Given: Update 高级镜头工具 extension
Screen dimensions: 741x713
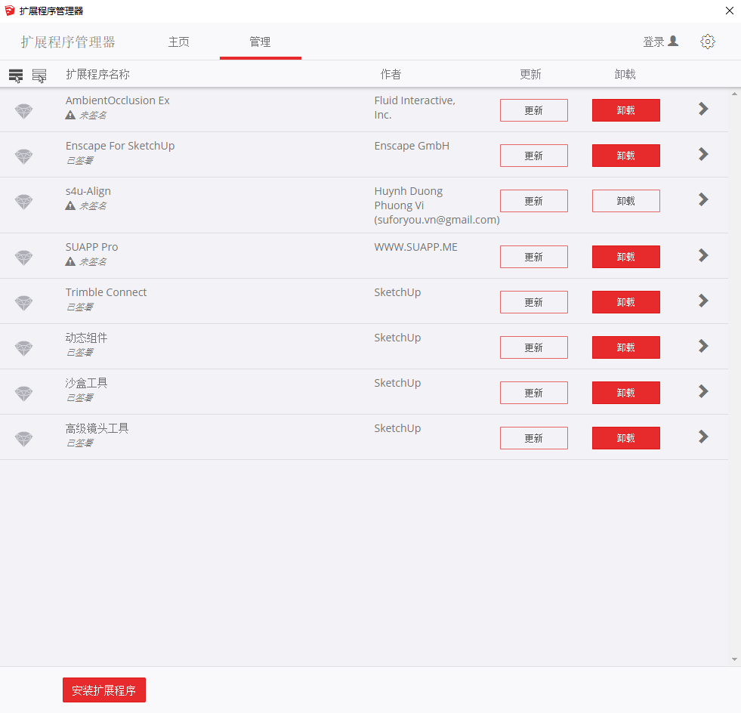Looking at the screenshot, I should point(533,438).
